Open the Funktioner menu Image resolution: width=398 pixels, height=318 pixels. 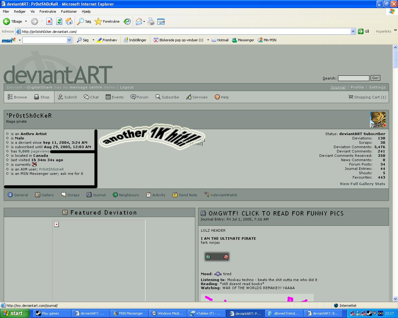coord(69,11)
